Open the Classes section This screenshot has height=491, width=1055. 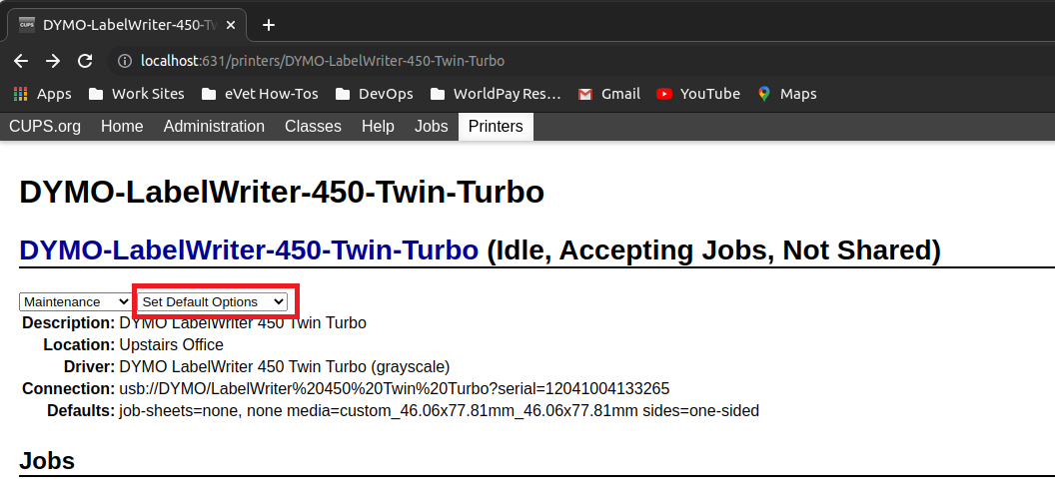pos(313,127)
